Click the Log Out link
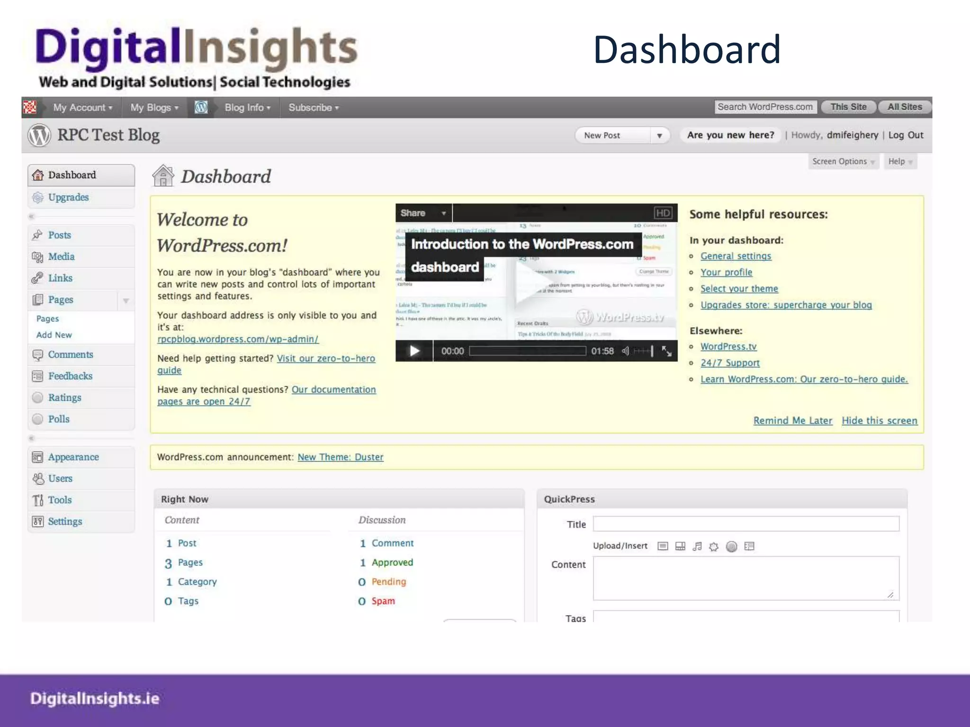970x727 pixels. click(x=906, y=135)
